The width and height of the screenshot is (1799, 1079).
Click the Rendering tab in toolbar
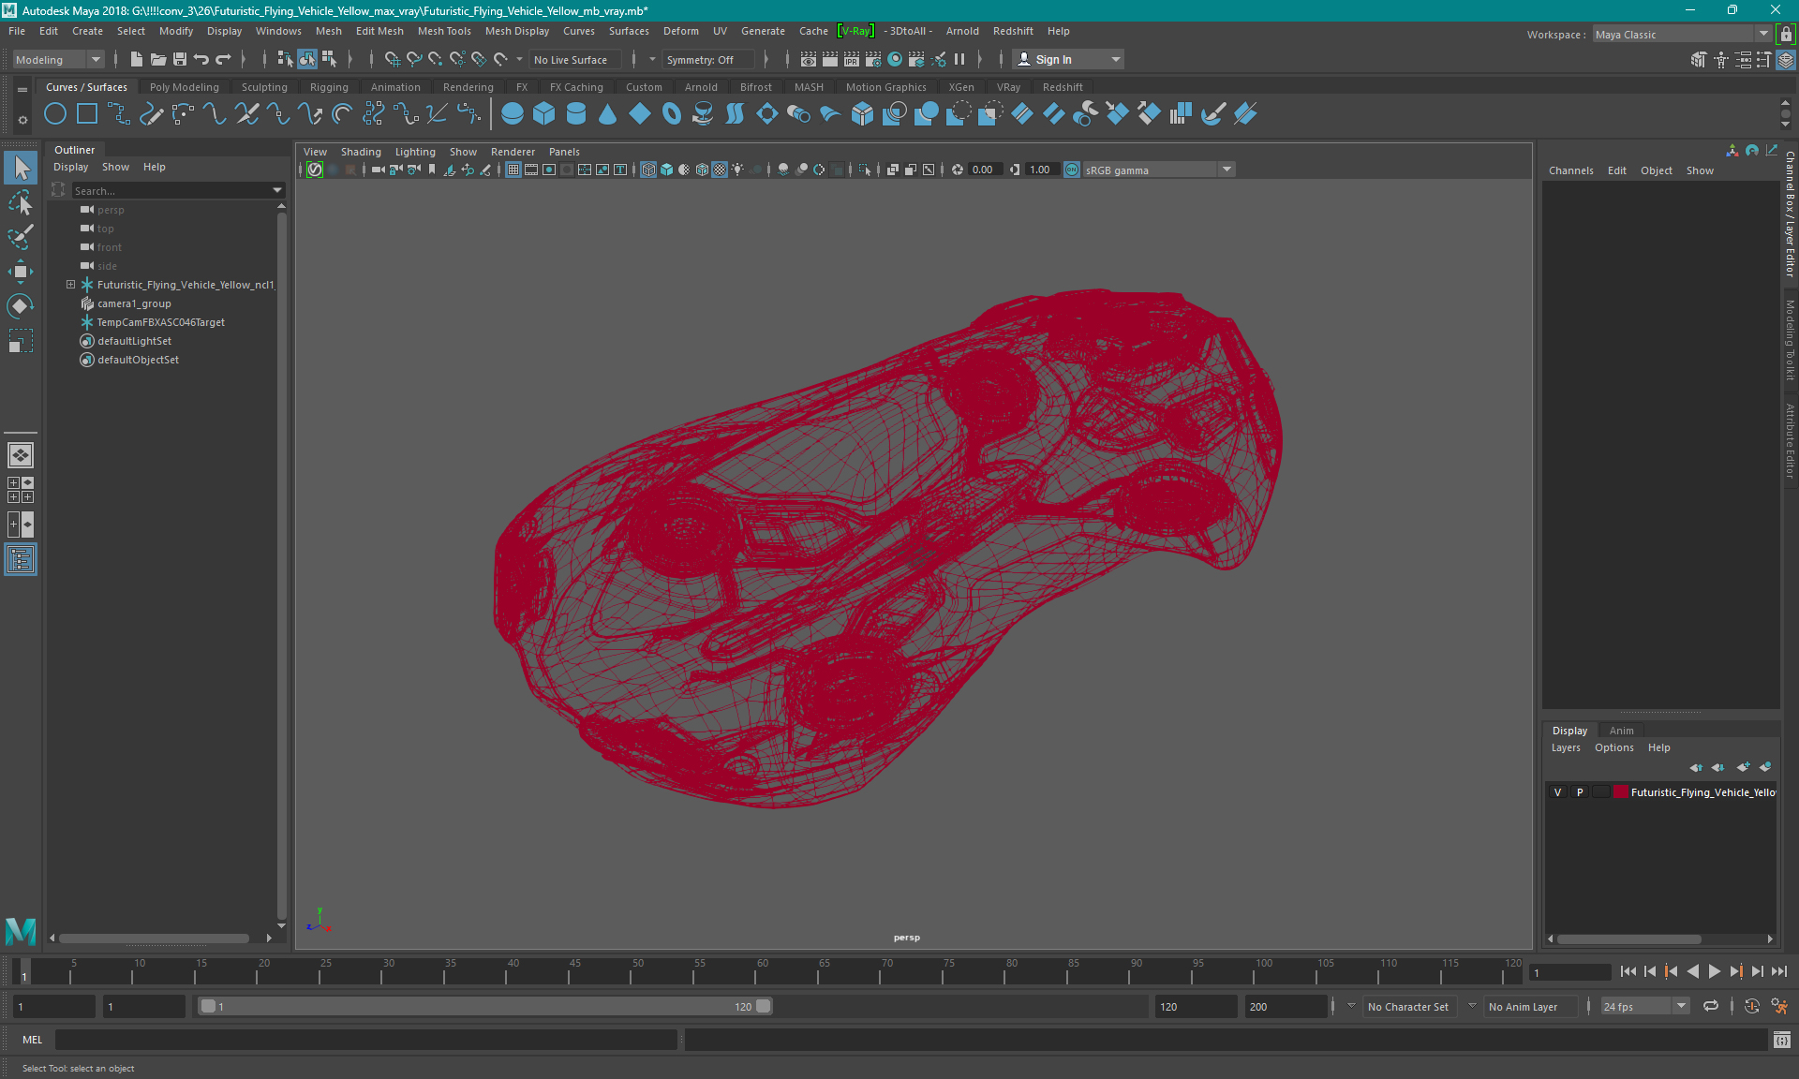tap(469, 86)
